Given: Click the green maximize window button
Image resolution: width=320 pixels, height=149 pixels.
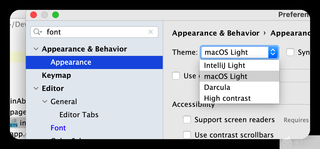Looking at the screenshot, I should coord(56,15).
